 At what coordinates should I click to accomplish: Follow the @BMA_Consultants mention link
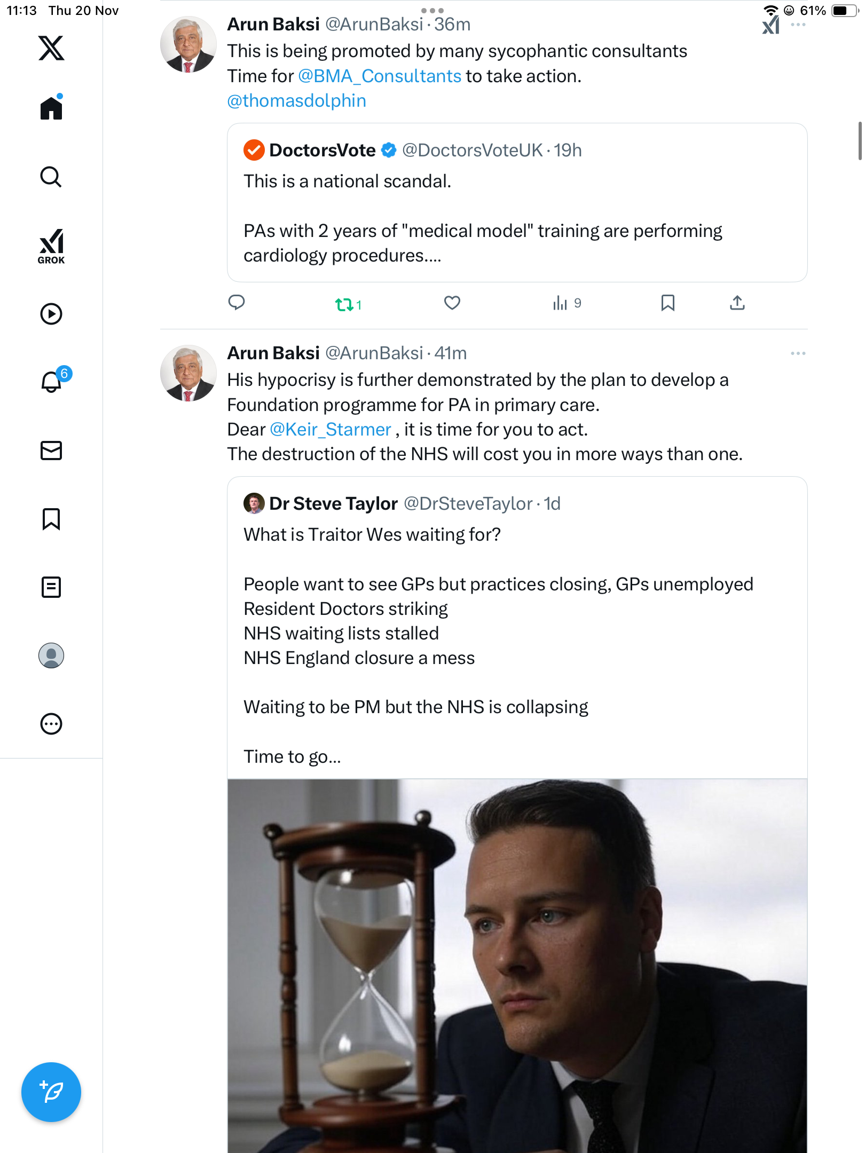380,76
